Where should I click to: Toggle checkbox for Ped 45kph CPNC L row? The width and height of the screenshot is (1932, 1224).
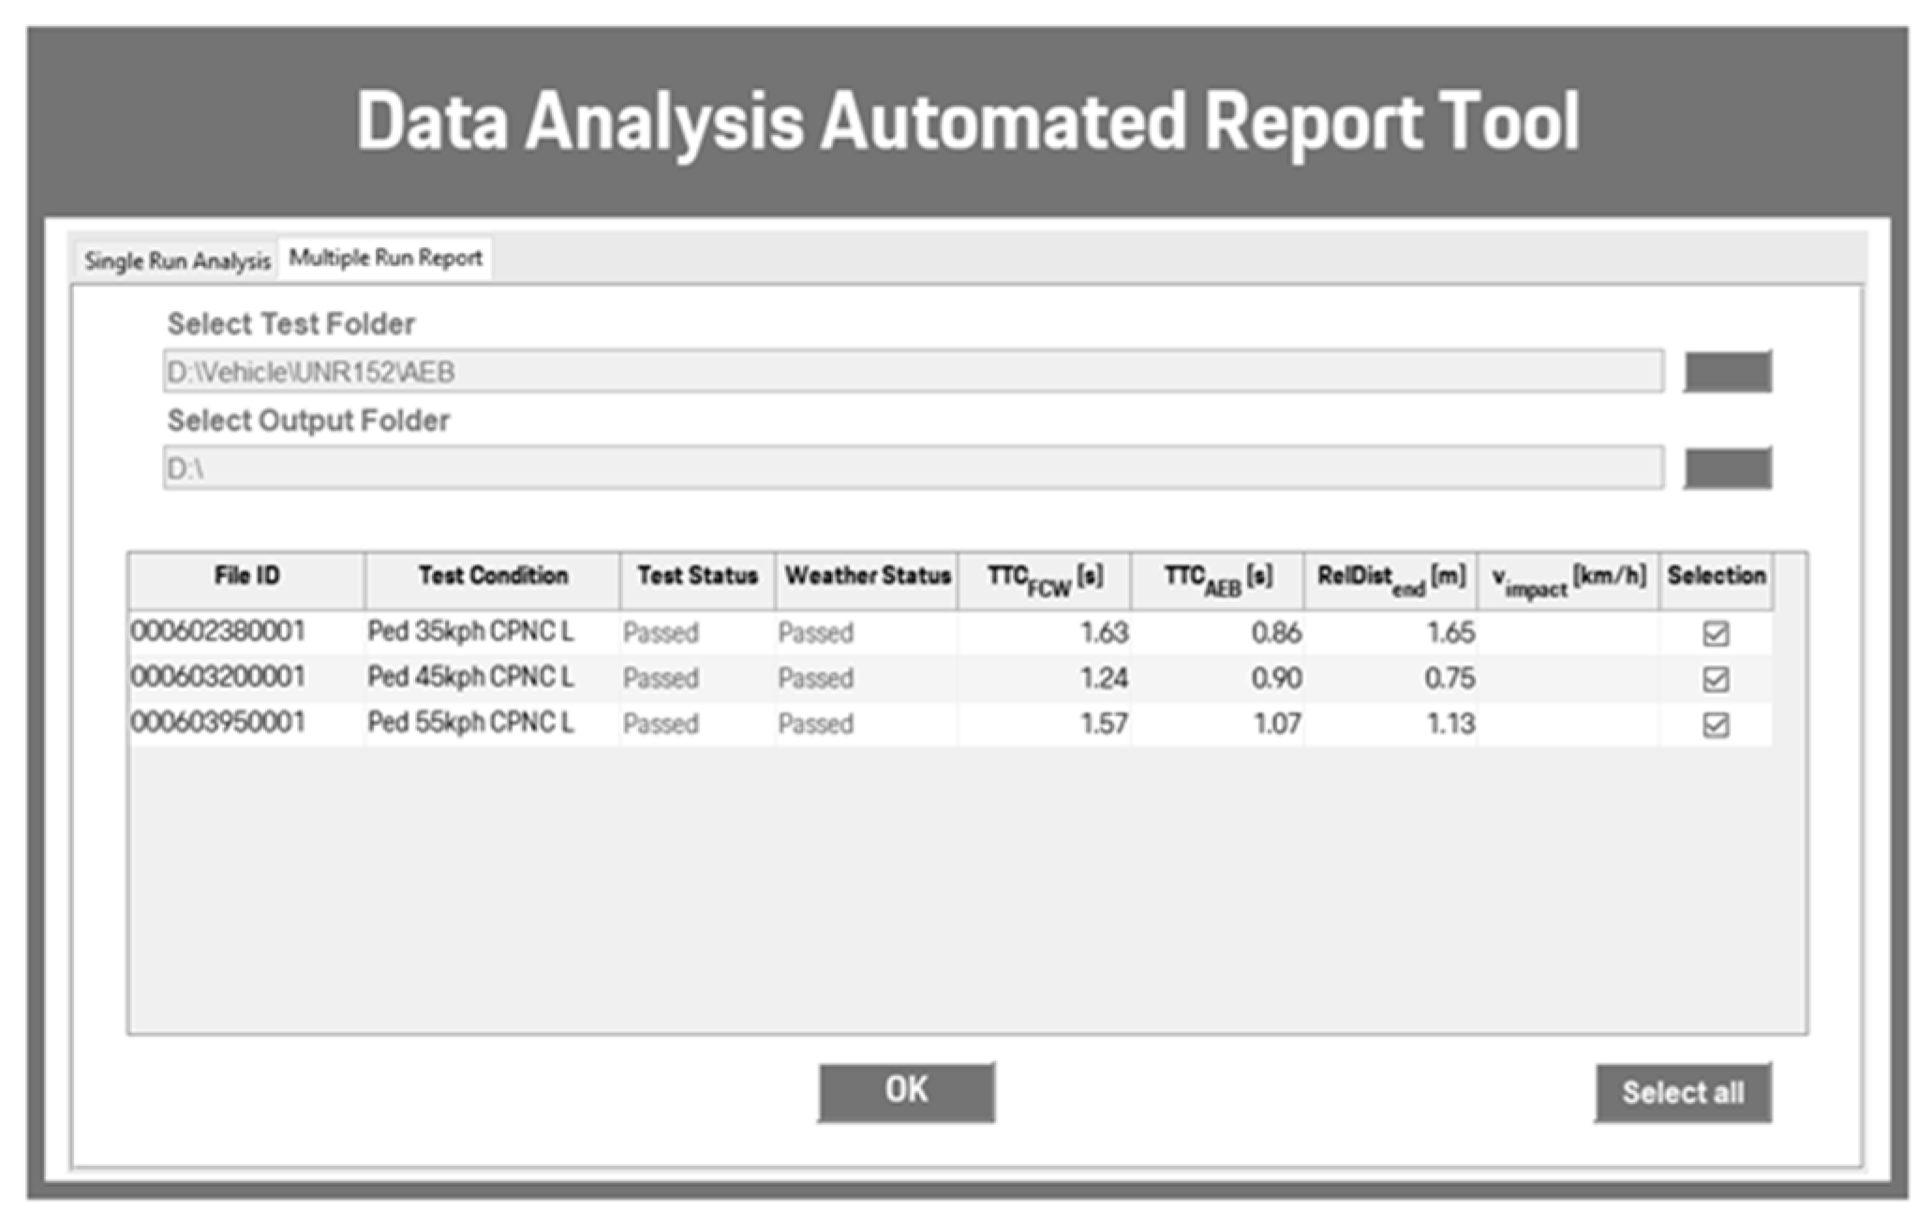pos(1715,679)
